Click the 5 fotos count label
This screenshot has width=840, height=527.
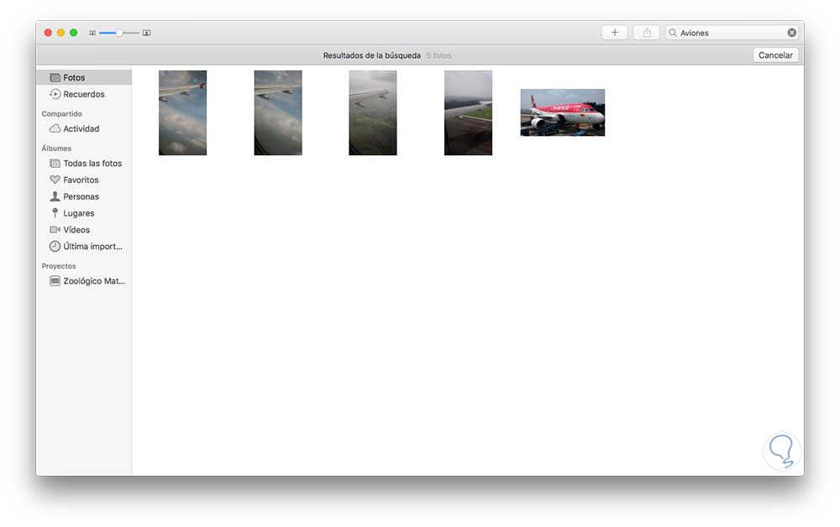pos(438,55)
